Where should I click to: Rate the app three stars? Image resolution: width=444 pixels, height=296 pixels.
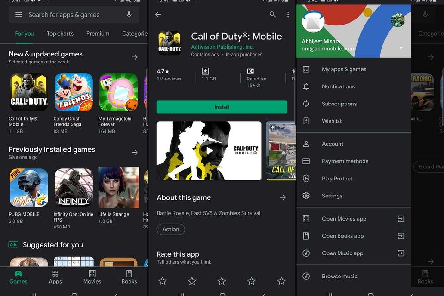point(222,281)
